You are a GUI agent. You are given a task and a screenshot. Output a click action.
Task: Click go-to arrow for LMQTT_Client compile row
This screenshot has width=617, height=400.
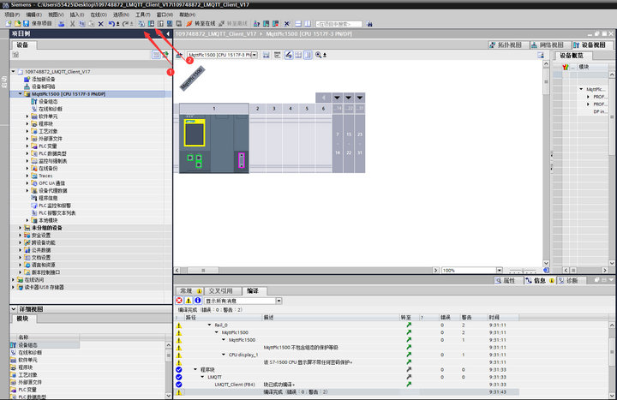pyautogui.click(x=409, y=385)
